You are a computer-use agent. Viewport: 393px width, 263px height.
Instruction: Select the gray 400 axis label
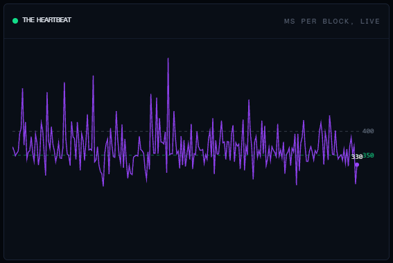tap(368, 131)
